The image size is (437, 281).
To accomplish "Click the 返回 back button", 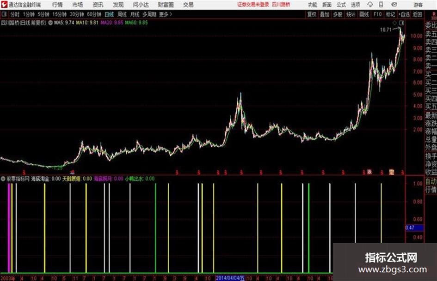I will (x=417, y=14).
